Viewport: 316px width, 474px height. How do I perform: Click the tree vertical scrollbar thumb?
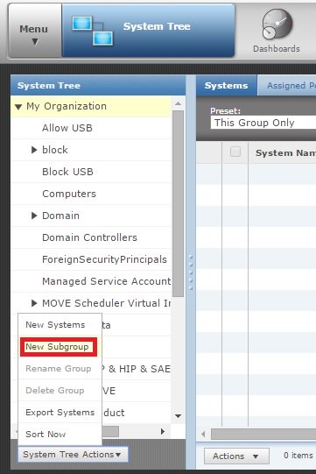pyautogui.click(x=179, y=204)
